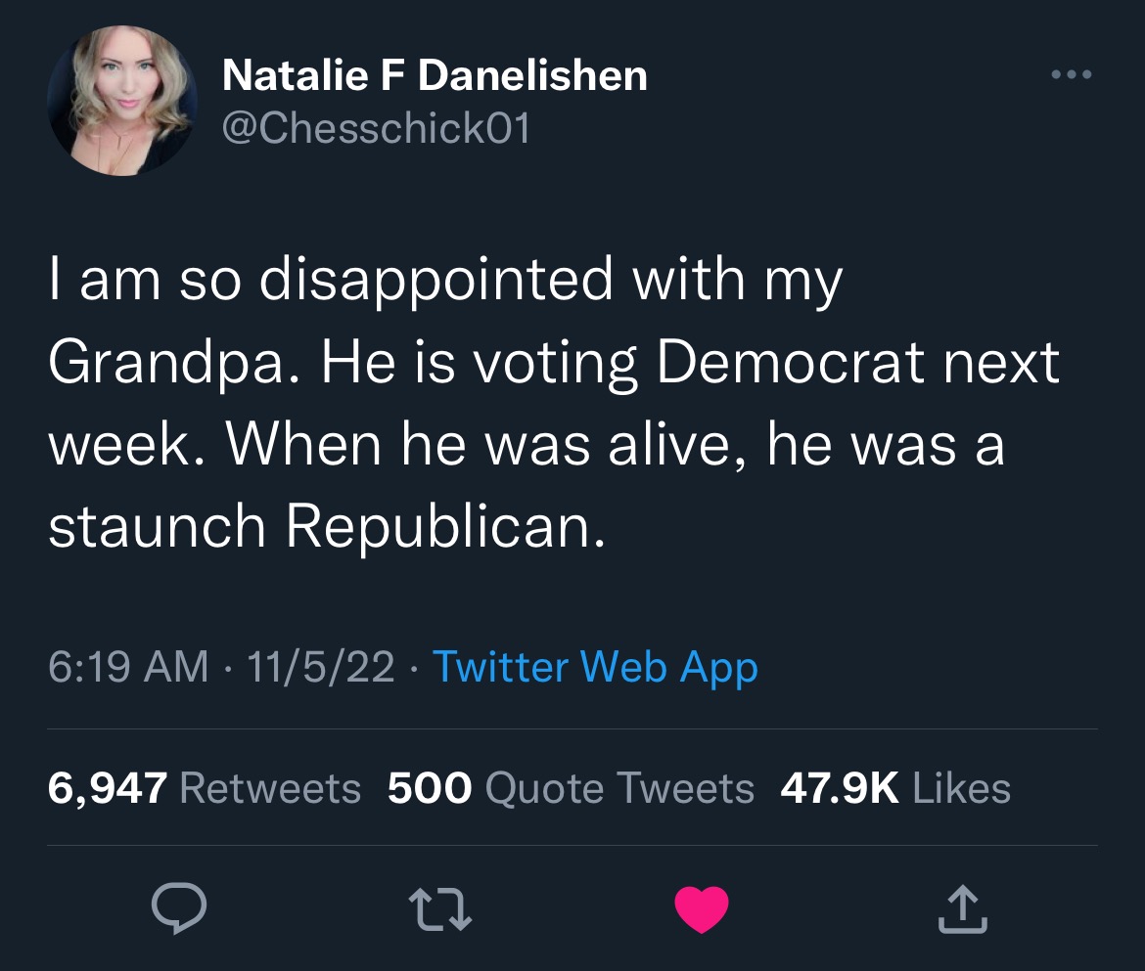
Task: Click the 6:19 AM timestamp
Action: click(128, 667)
